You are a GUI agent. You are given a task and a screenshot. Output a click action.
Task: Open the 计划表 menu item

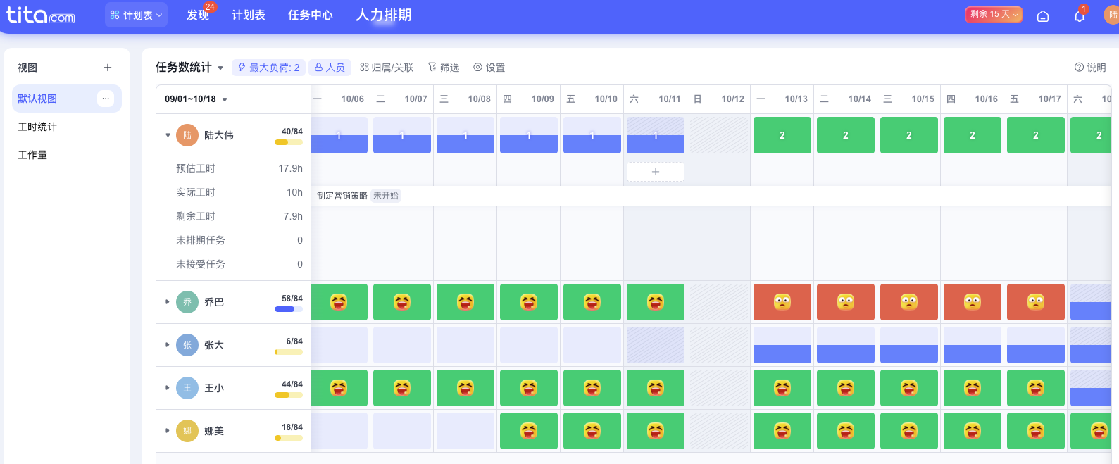pyautogui.click(x=249, y=15)
